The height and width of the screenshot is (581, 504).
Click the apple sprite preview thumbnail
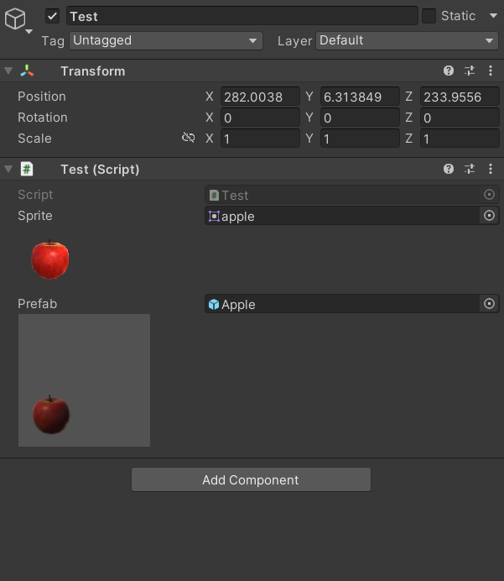pos(50,259)
